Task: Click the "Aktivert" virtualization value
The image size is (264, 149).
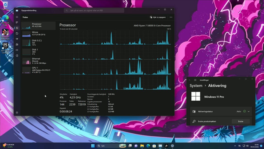Action: (x=111, y=104)
